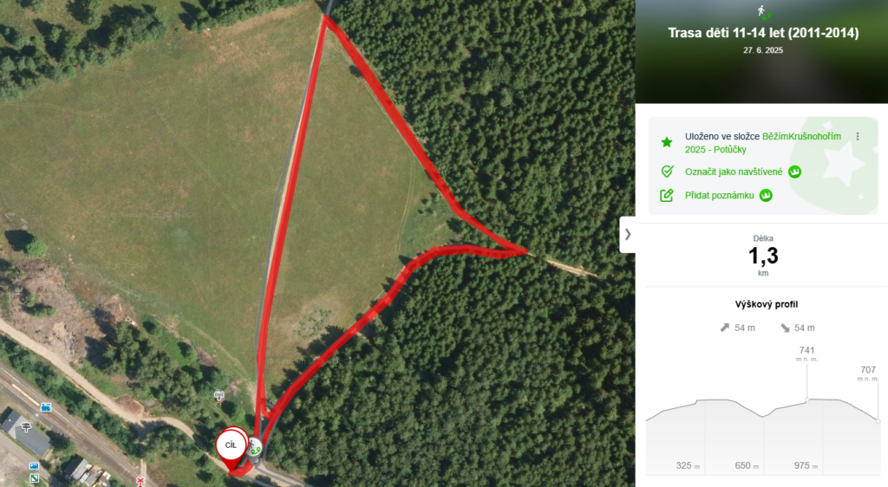The height and width of the screenshot is (487, 888).
Task: Click the green trail marker map icon
Action: [x=34, y=478]
